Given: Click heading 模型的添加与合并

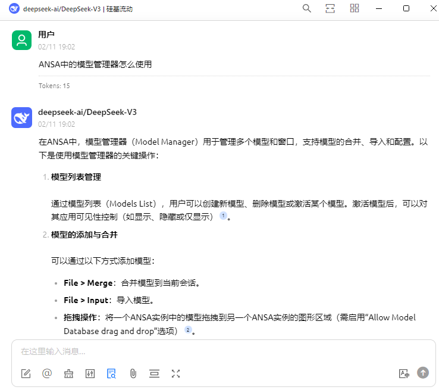Looking at the screenshot, I should pyautogui.click(x=84, y=235).
